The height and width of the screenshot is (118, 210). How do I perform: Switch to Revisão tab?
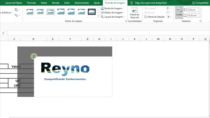click(x=55, y=3)
